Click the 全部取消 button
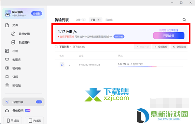195x124 pixels. [x=179, y=47]
